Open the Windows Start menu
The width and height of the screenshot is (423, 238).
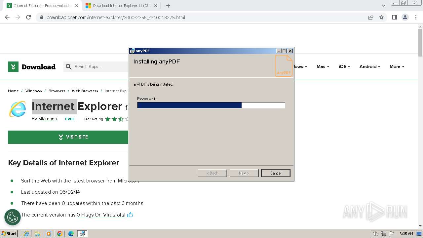click(x=9, y=233)
